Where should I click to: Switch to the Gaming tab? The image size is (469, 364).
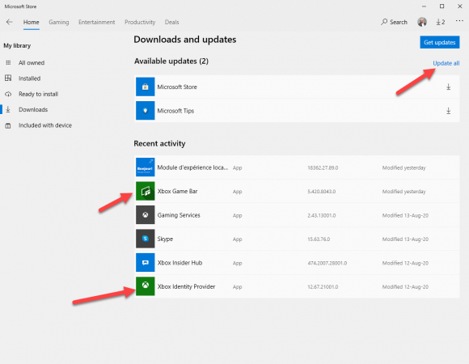tap(58, 22)
